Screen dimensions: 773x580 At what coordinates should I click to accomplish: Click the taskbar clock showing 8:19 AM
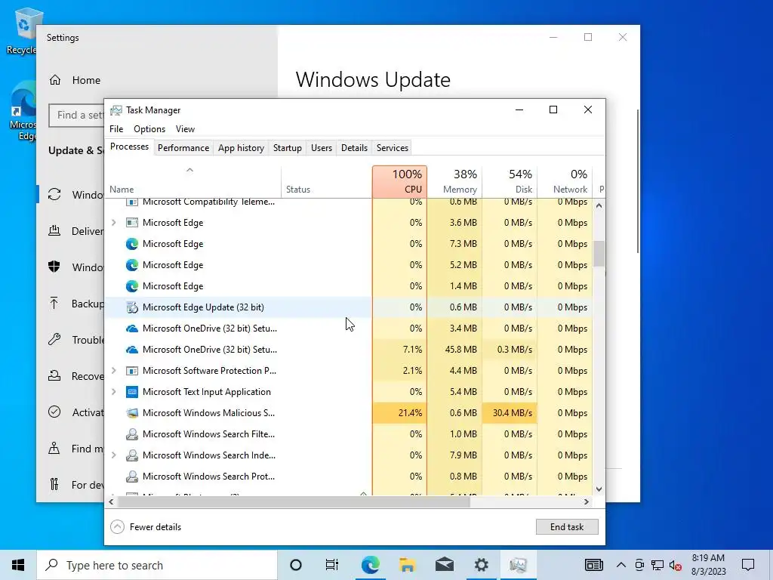(x=708, y=565)
